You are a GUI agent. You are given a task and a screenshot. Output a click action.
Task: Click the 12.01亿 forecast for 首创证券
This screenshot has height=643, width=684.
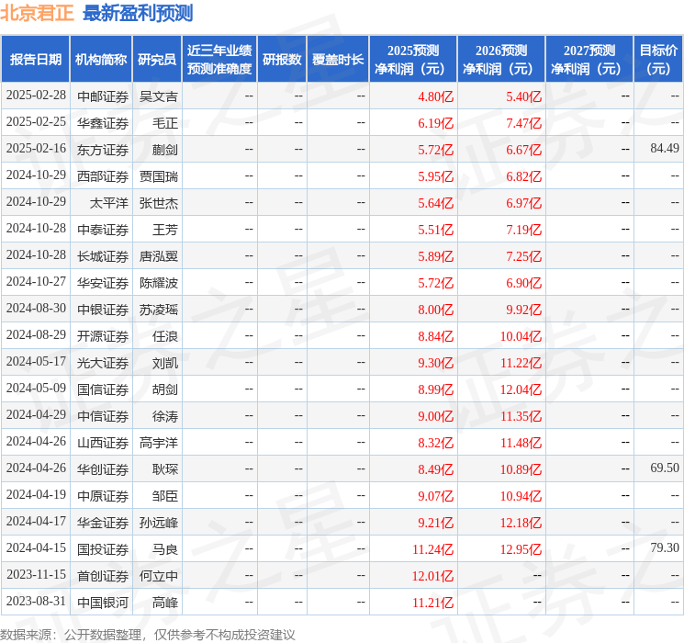pos(432,576)
